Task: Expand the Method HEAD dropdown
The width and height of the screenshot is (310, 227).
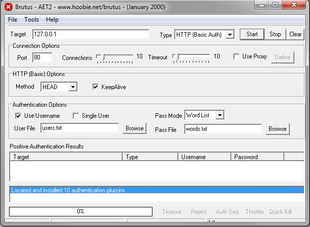Action: click(x=73, y=87)
